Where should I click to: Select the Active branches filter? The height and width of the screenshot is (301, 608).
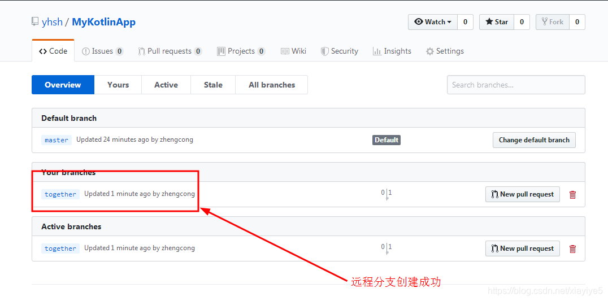tap(166, 85)
